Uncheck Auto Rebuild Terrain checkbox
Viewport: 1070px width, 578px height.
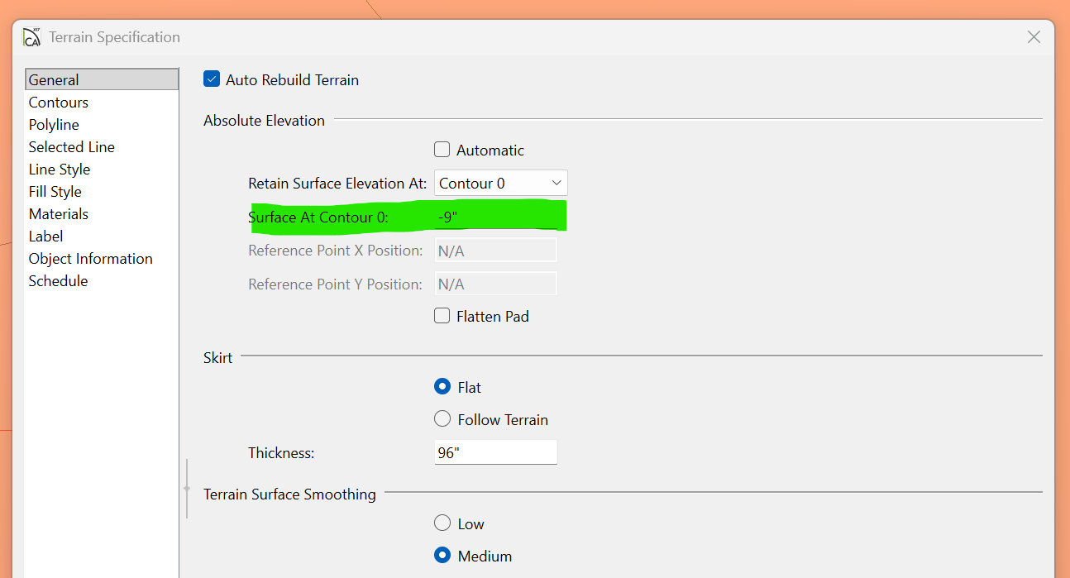(x=212, y=79)
